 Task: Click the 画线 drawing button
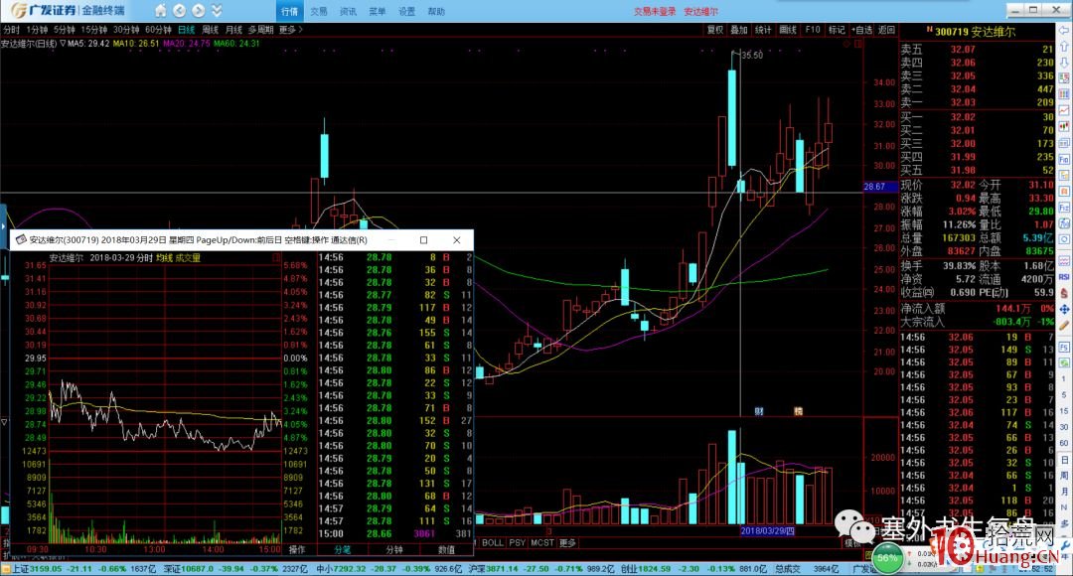[788, 30]
